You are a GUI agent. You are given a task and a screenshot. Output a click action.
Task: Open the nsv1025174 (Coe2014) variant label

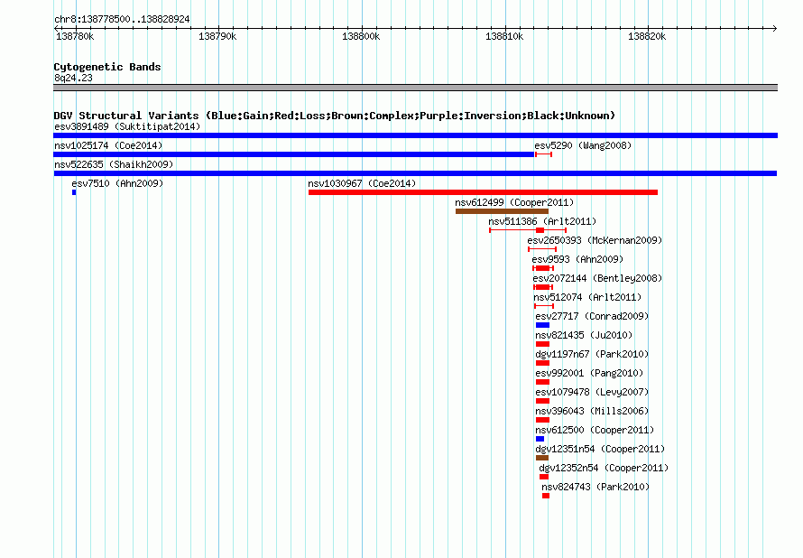pos(108,145)
